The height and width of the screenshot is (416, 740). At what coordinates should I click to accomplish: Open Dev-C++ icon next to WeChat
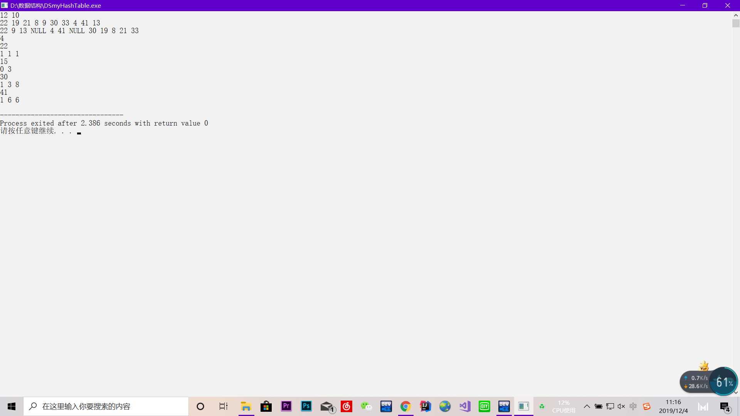click(x=386, y=406)
